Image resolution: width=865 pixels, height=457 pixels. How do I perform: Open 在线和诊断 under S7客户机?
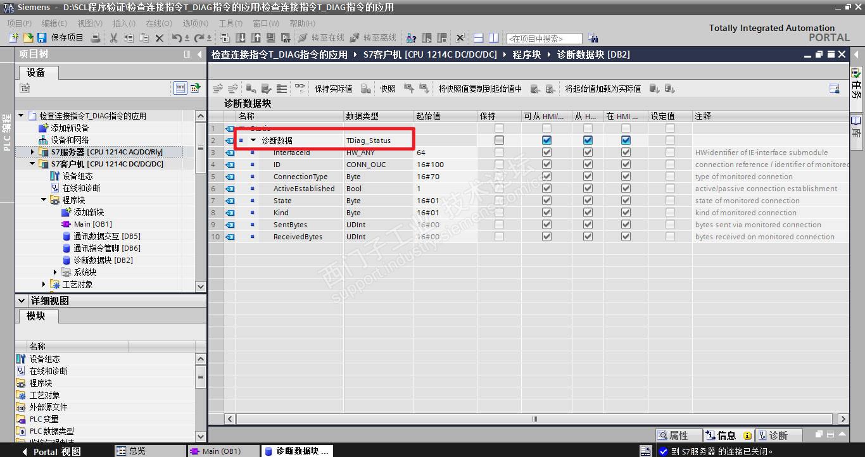point(81,188)
